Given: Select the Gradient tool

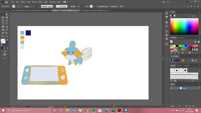Looking at the screenshot, I should (3, 30).
